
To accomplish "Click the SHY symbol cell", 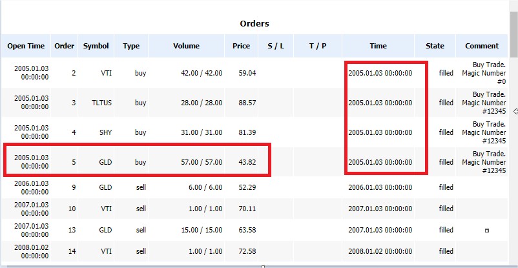I will 105,132.
